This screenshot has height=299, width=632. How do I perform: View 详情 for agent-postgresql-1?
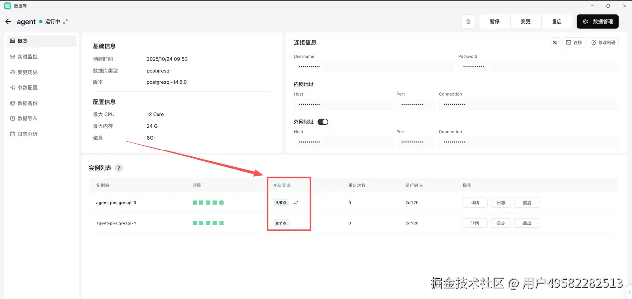click(x=475, y=223)
